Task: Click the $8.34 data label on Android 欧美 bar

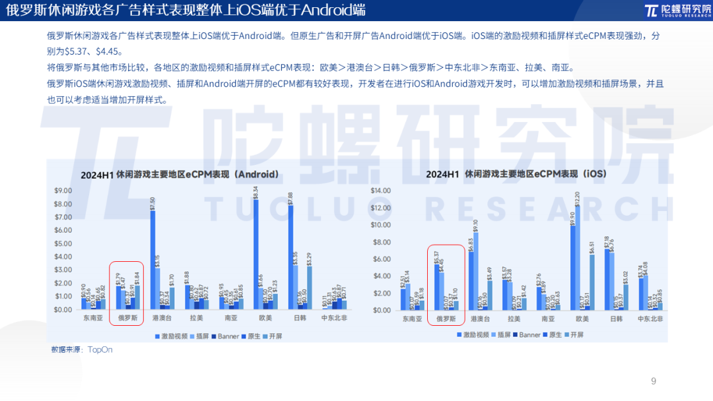Action: tap(255, 193)
